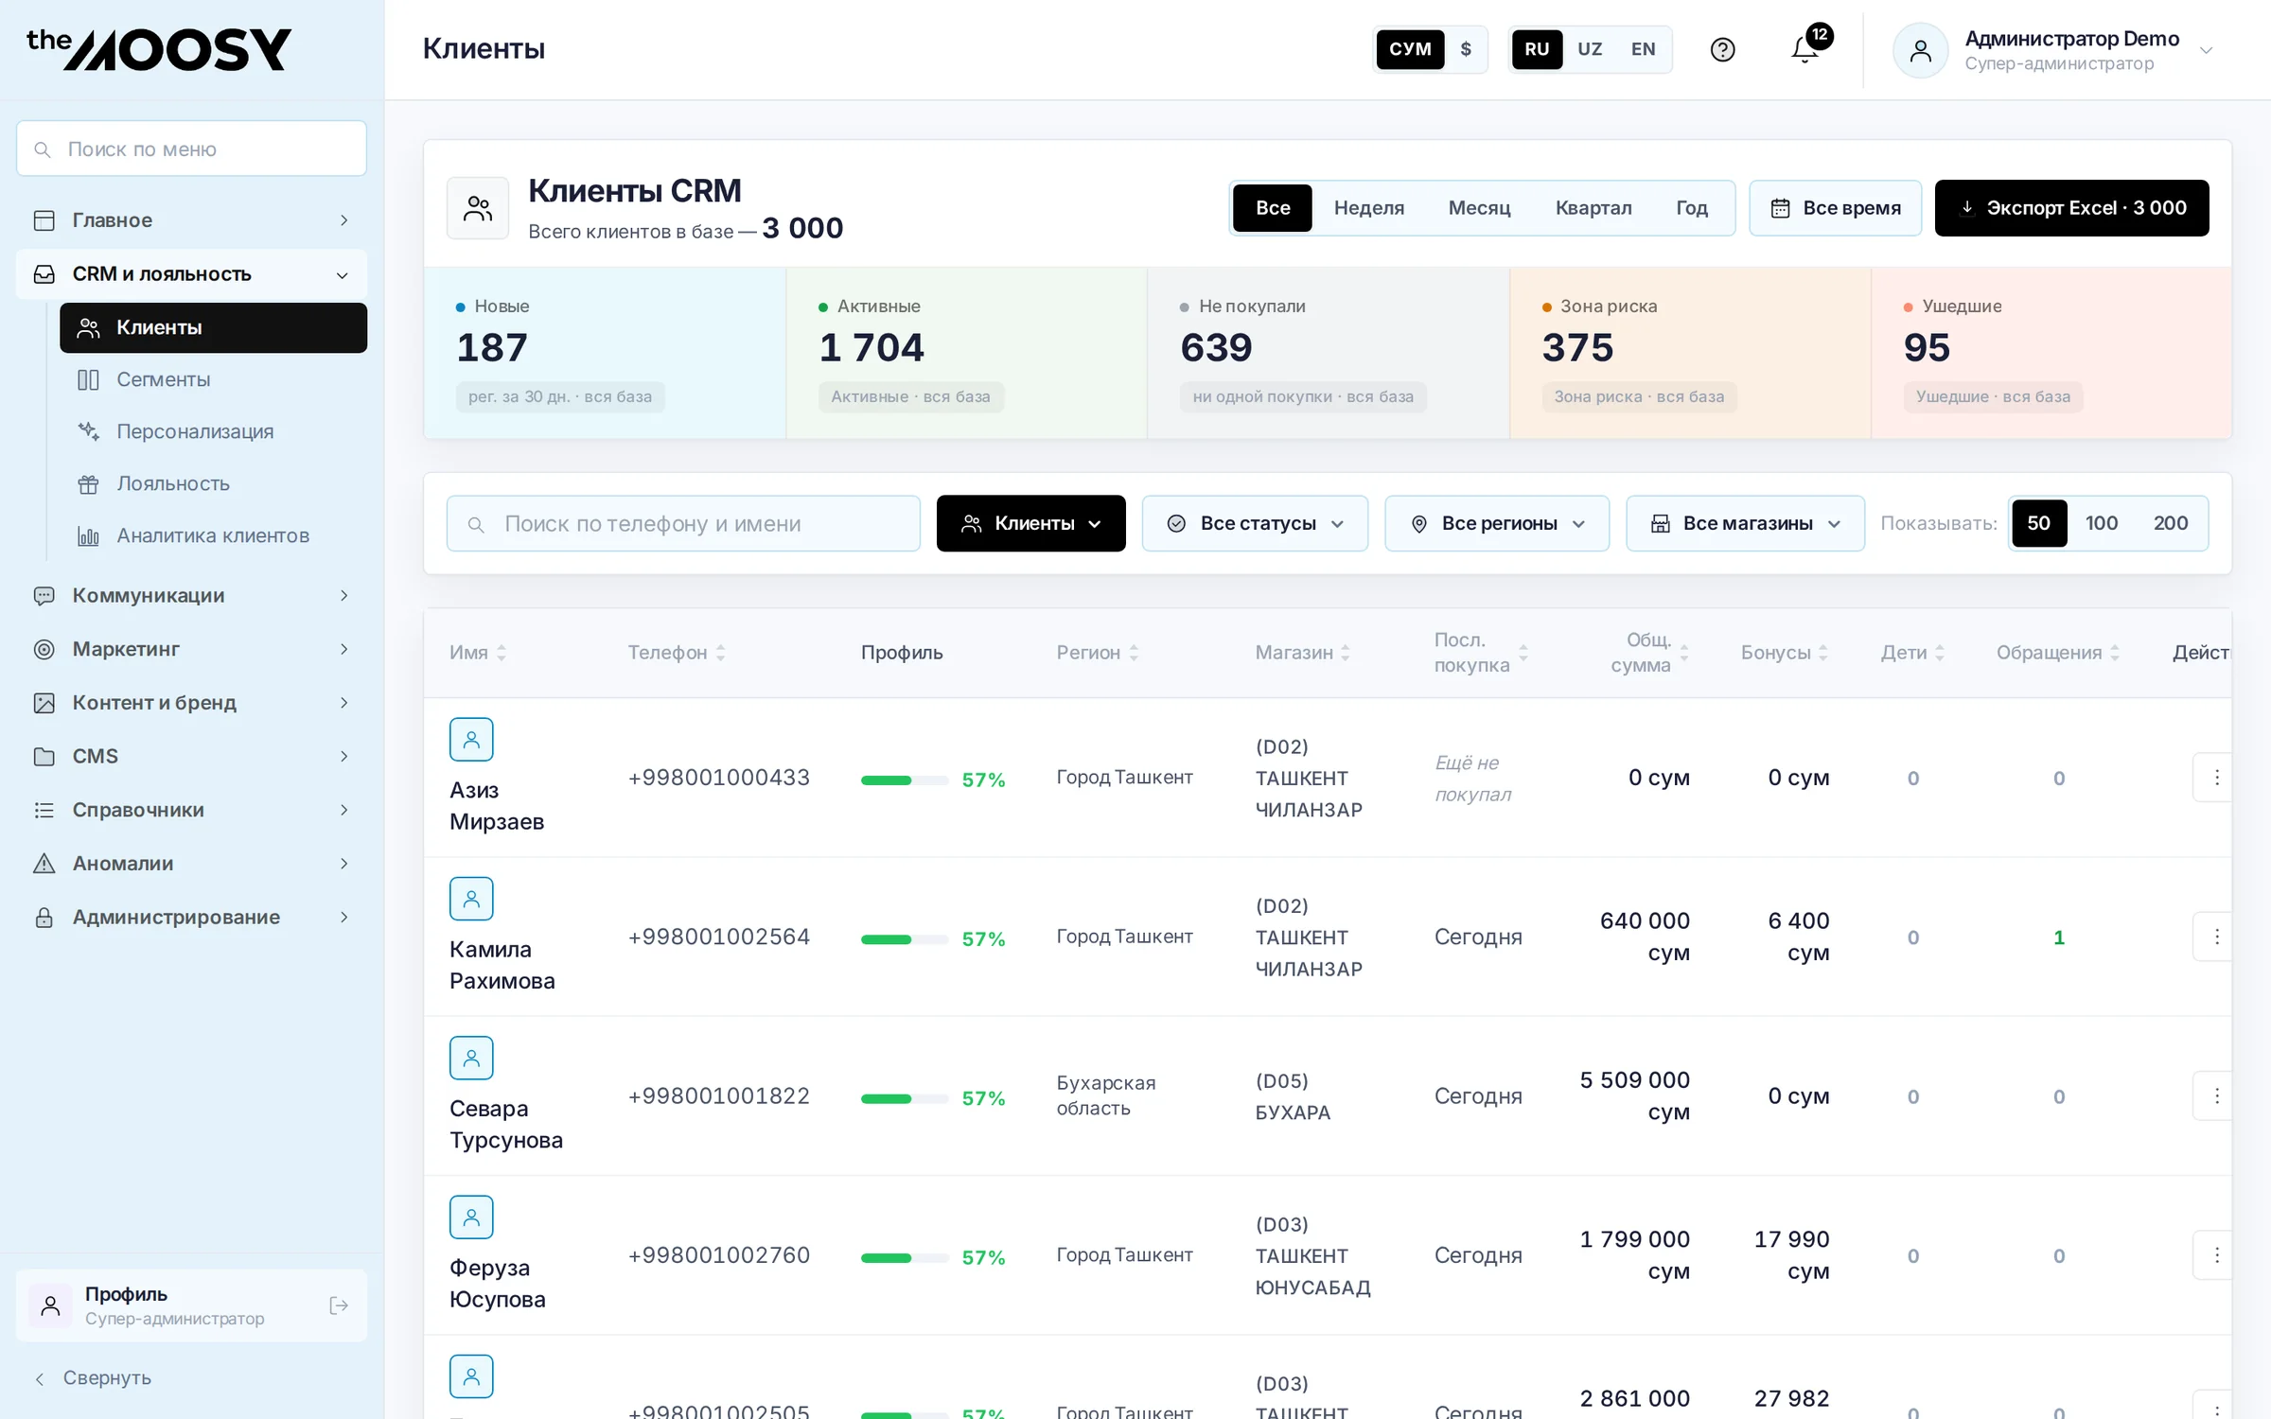The image size is (2271, 1419).
Task: Click the Персонализация sparkle icon
Action: tap(88, 431)
